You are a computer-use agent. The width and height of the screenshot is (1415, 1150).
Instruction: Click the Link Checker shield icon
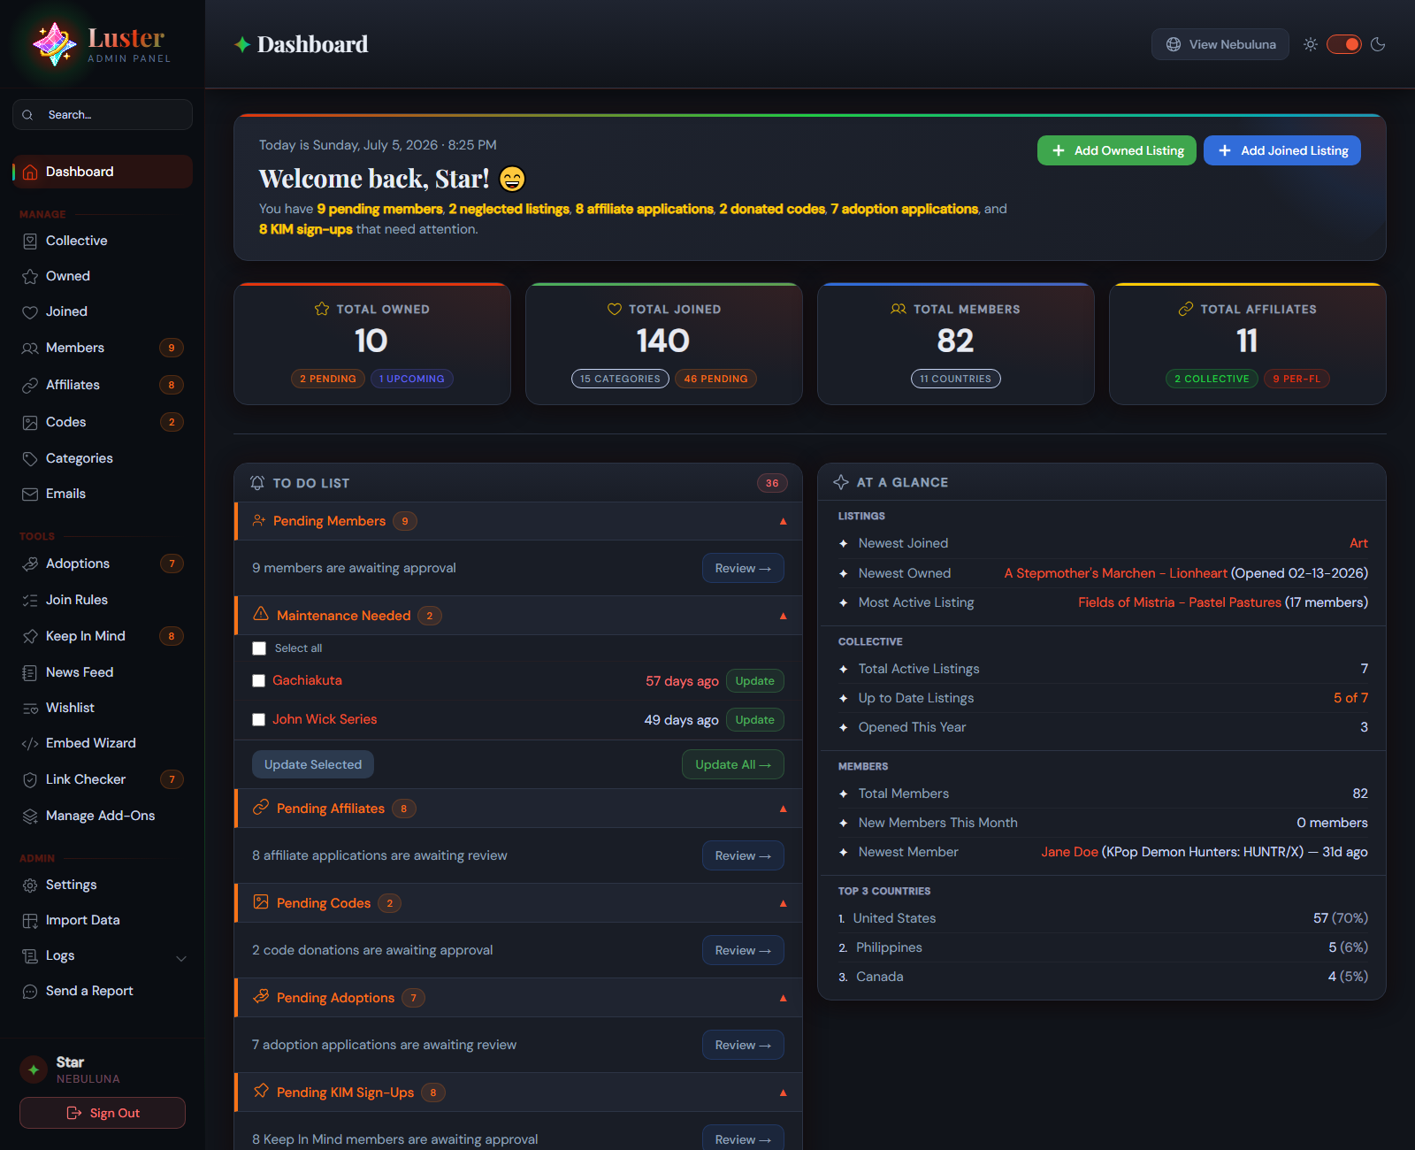point(30,780)
